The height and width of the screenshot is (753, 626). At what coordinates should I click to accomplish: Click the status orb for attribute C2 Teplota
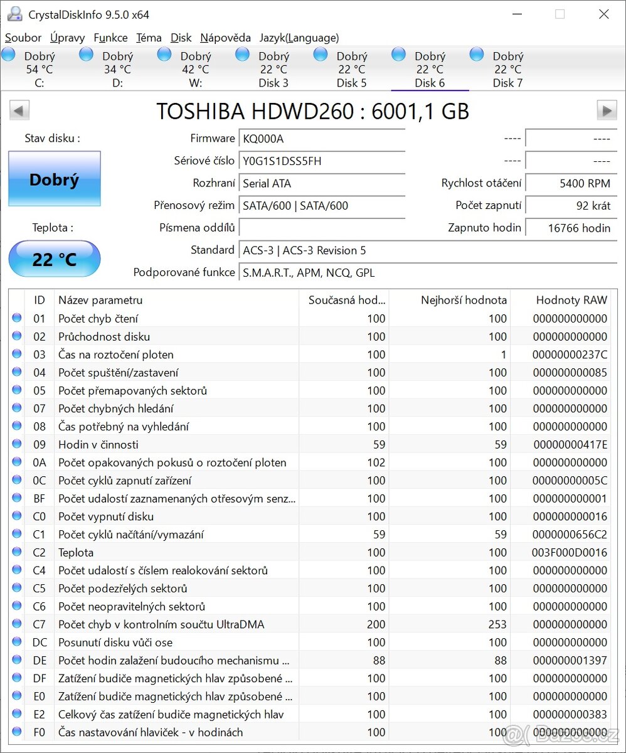[17, 552]
